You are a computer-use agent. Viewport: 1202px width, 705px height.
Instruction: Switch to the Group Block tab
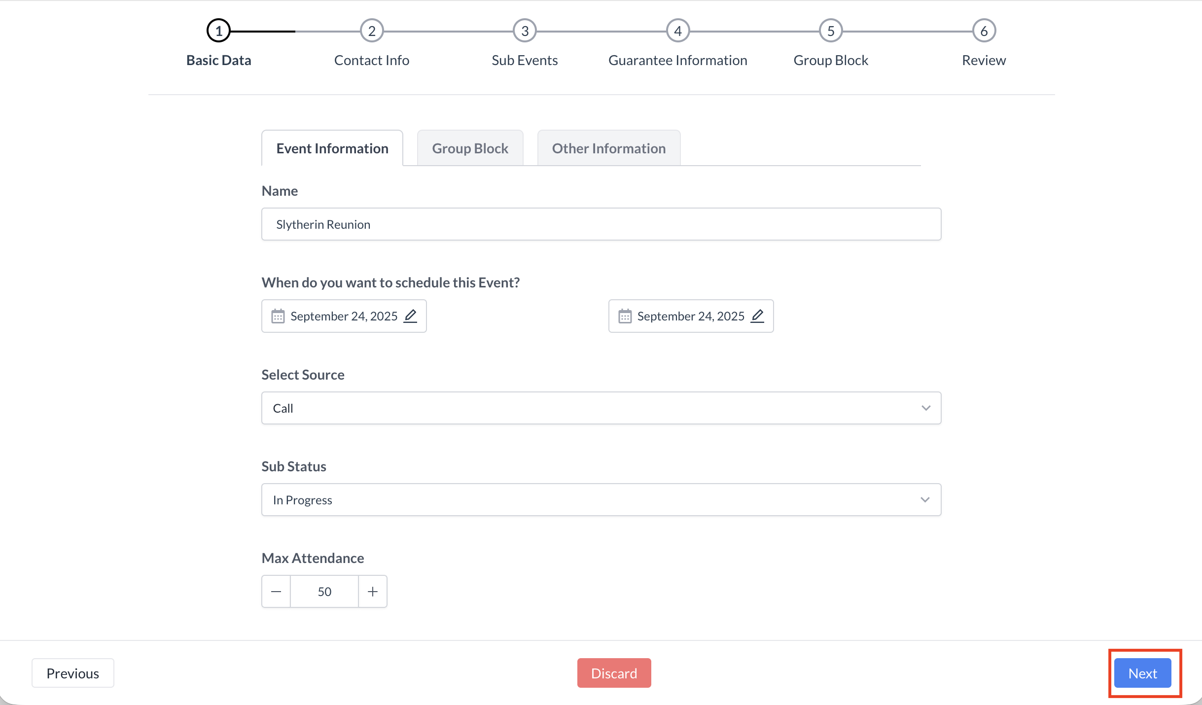pos(470,148)
